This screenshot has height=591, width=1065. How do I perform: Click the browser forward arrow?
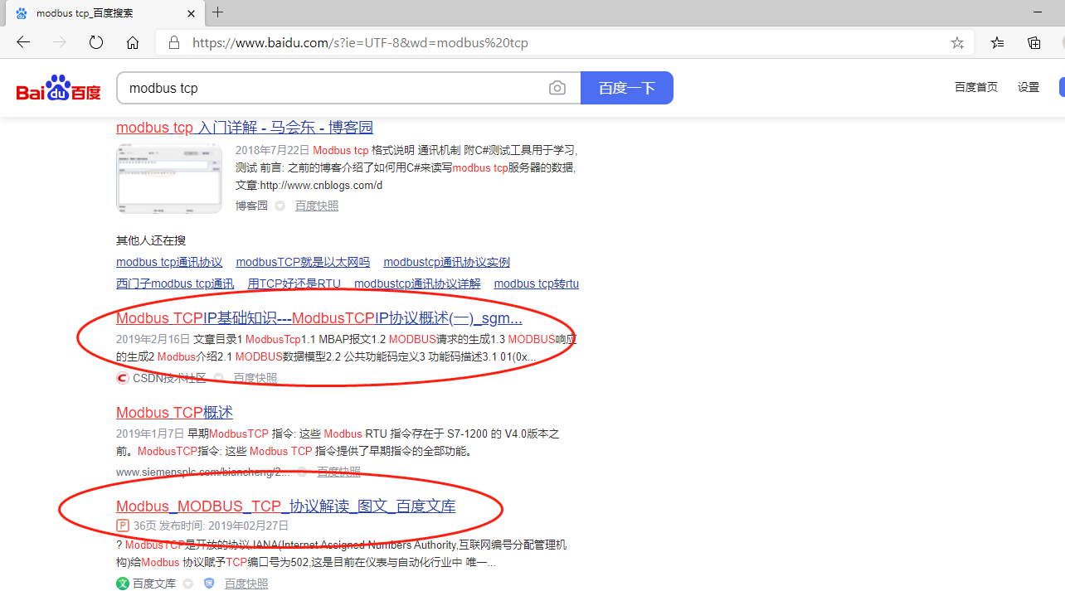point(60,42)
